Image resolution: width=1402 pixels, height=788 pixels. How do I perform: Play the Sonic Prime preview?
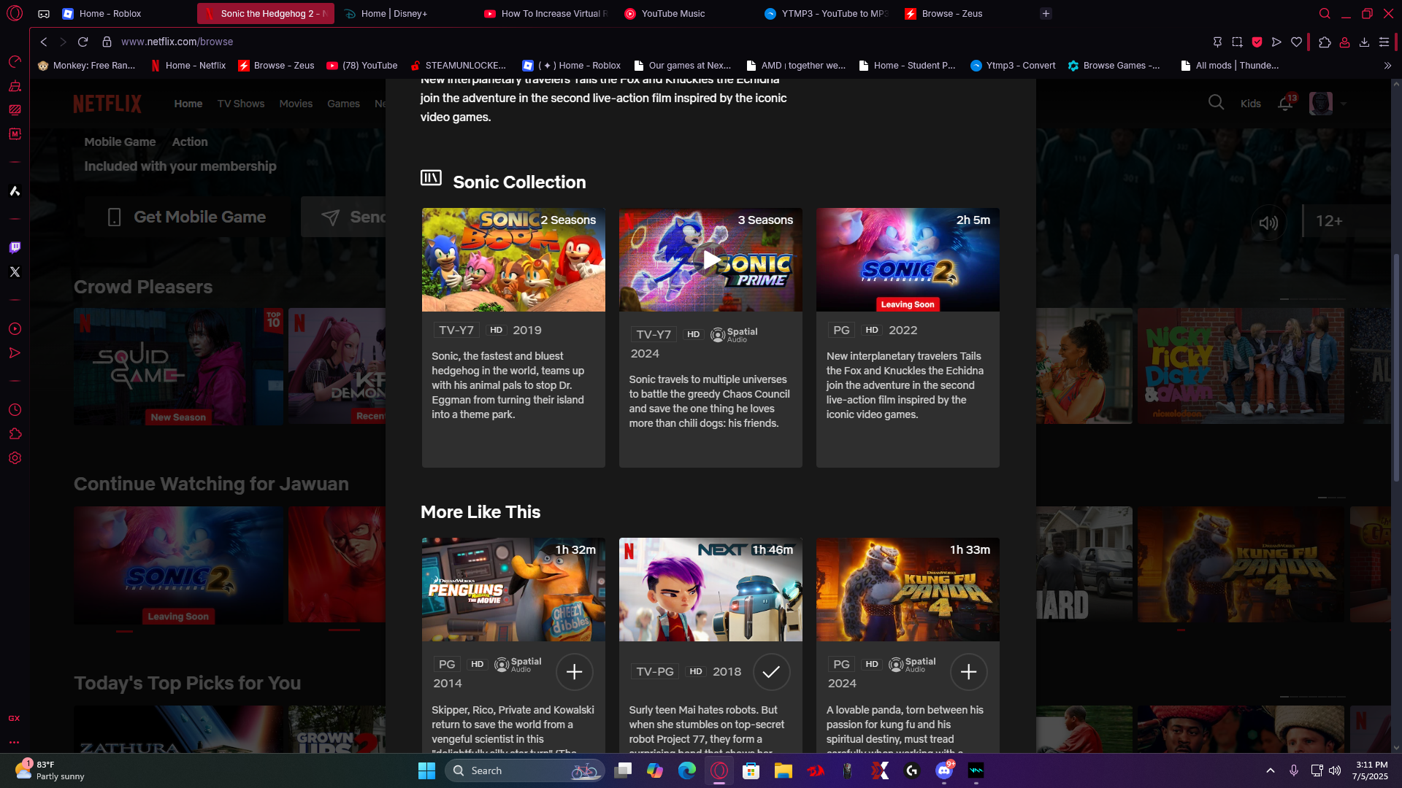point(710,260)
